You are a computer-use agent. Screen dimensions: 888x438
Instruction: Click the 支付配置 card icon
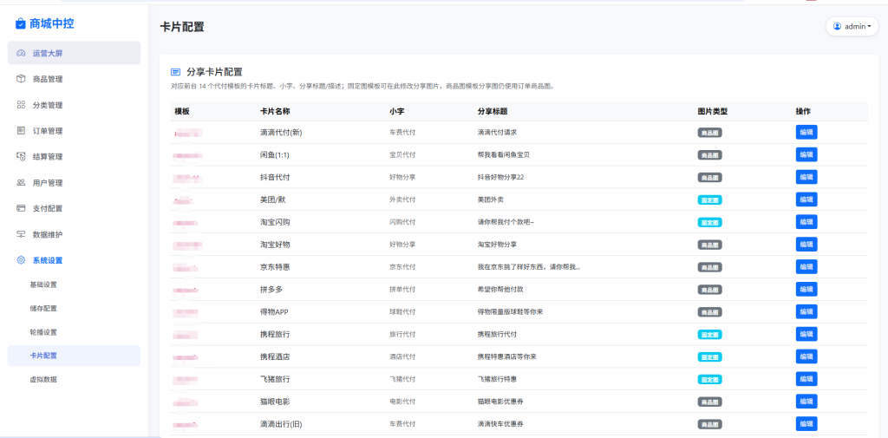21,208
